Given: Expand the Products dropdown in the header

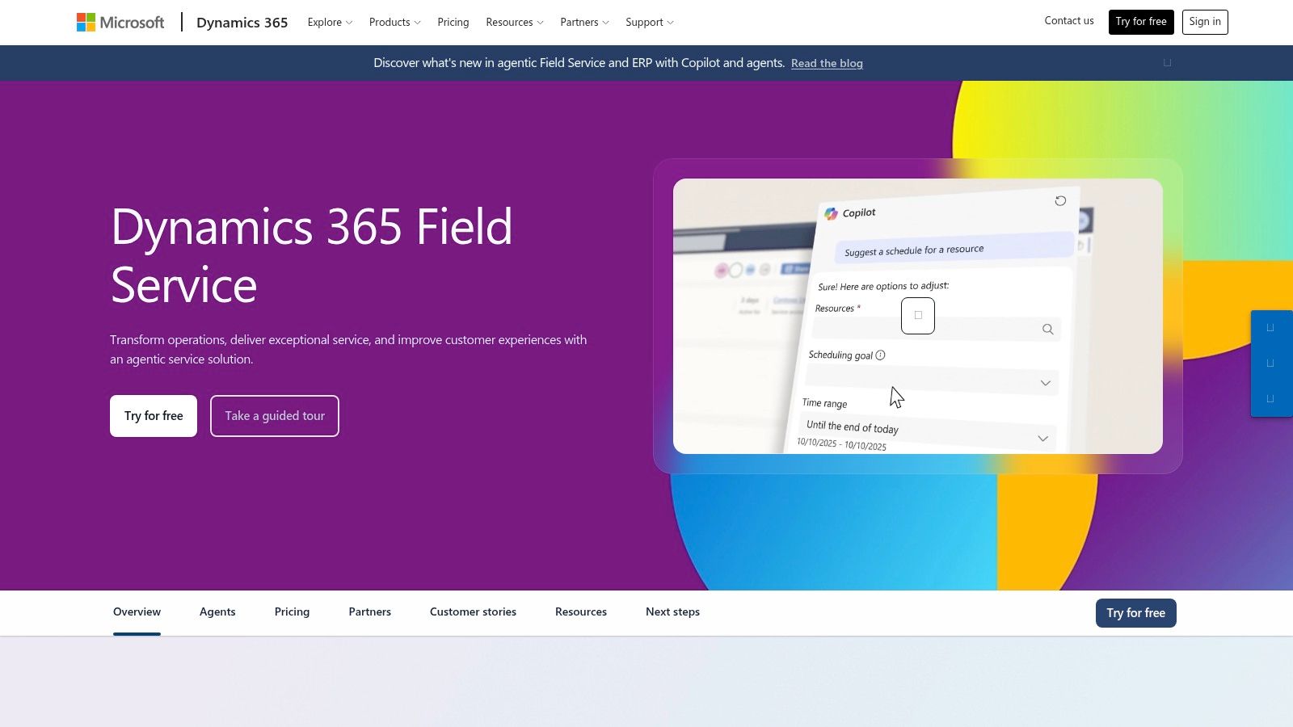Looking at the screenshot, I should click(394, 23).
